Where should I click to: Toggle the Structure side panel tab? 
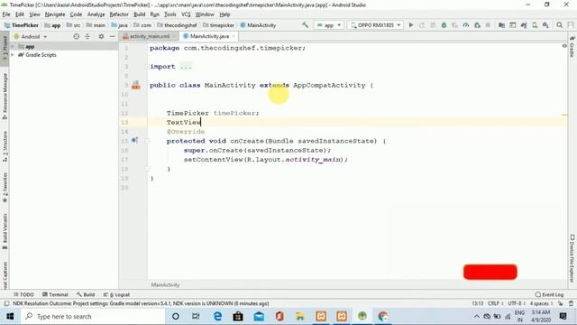5,146
